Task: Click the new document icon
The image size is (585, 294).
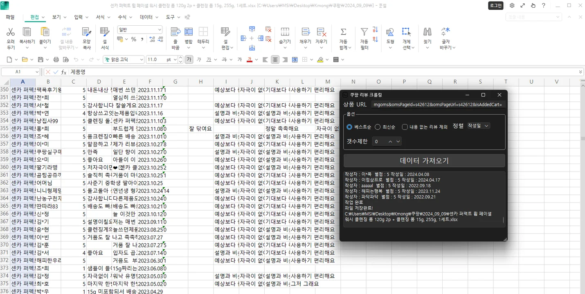Action: click(x=9, y=60)
